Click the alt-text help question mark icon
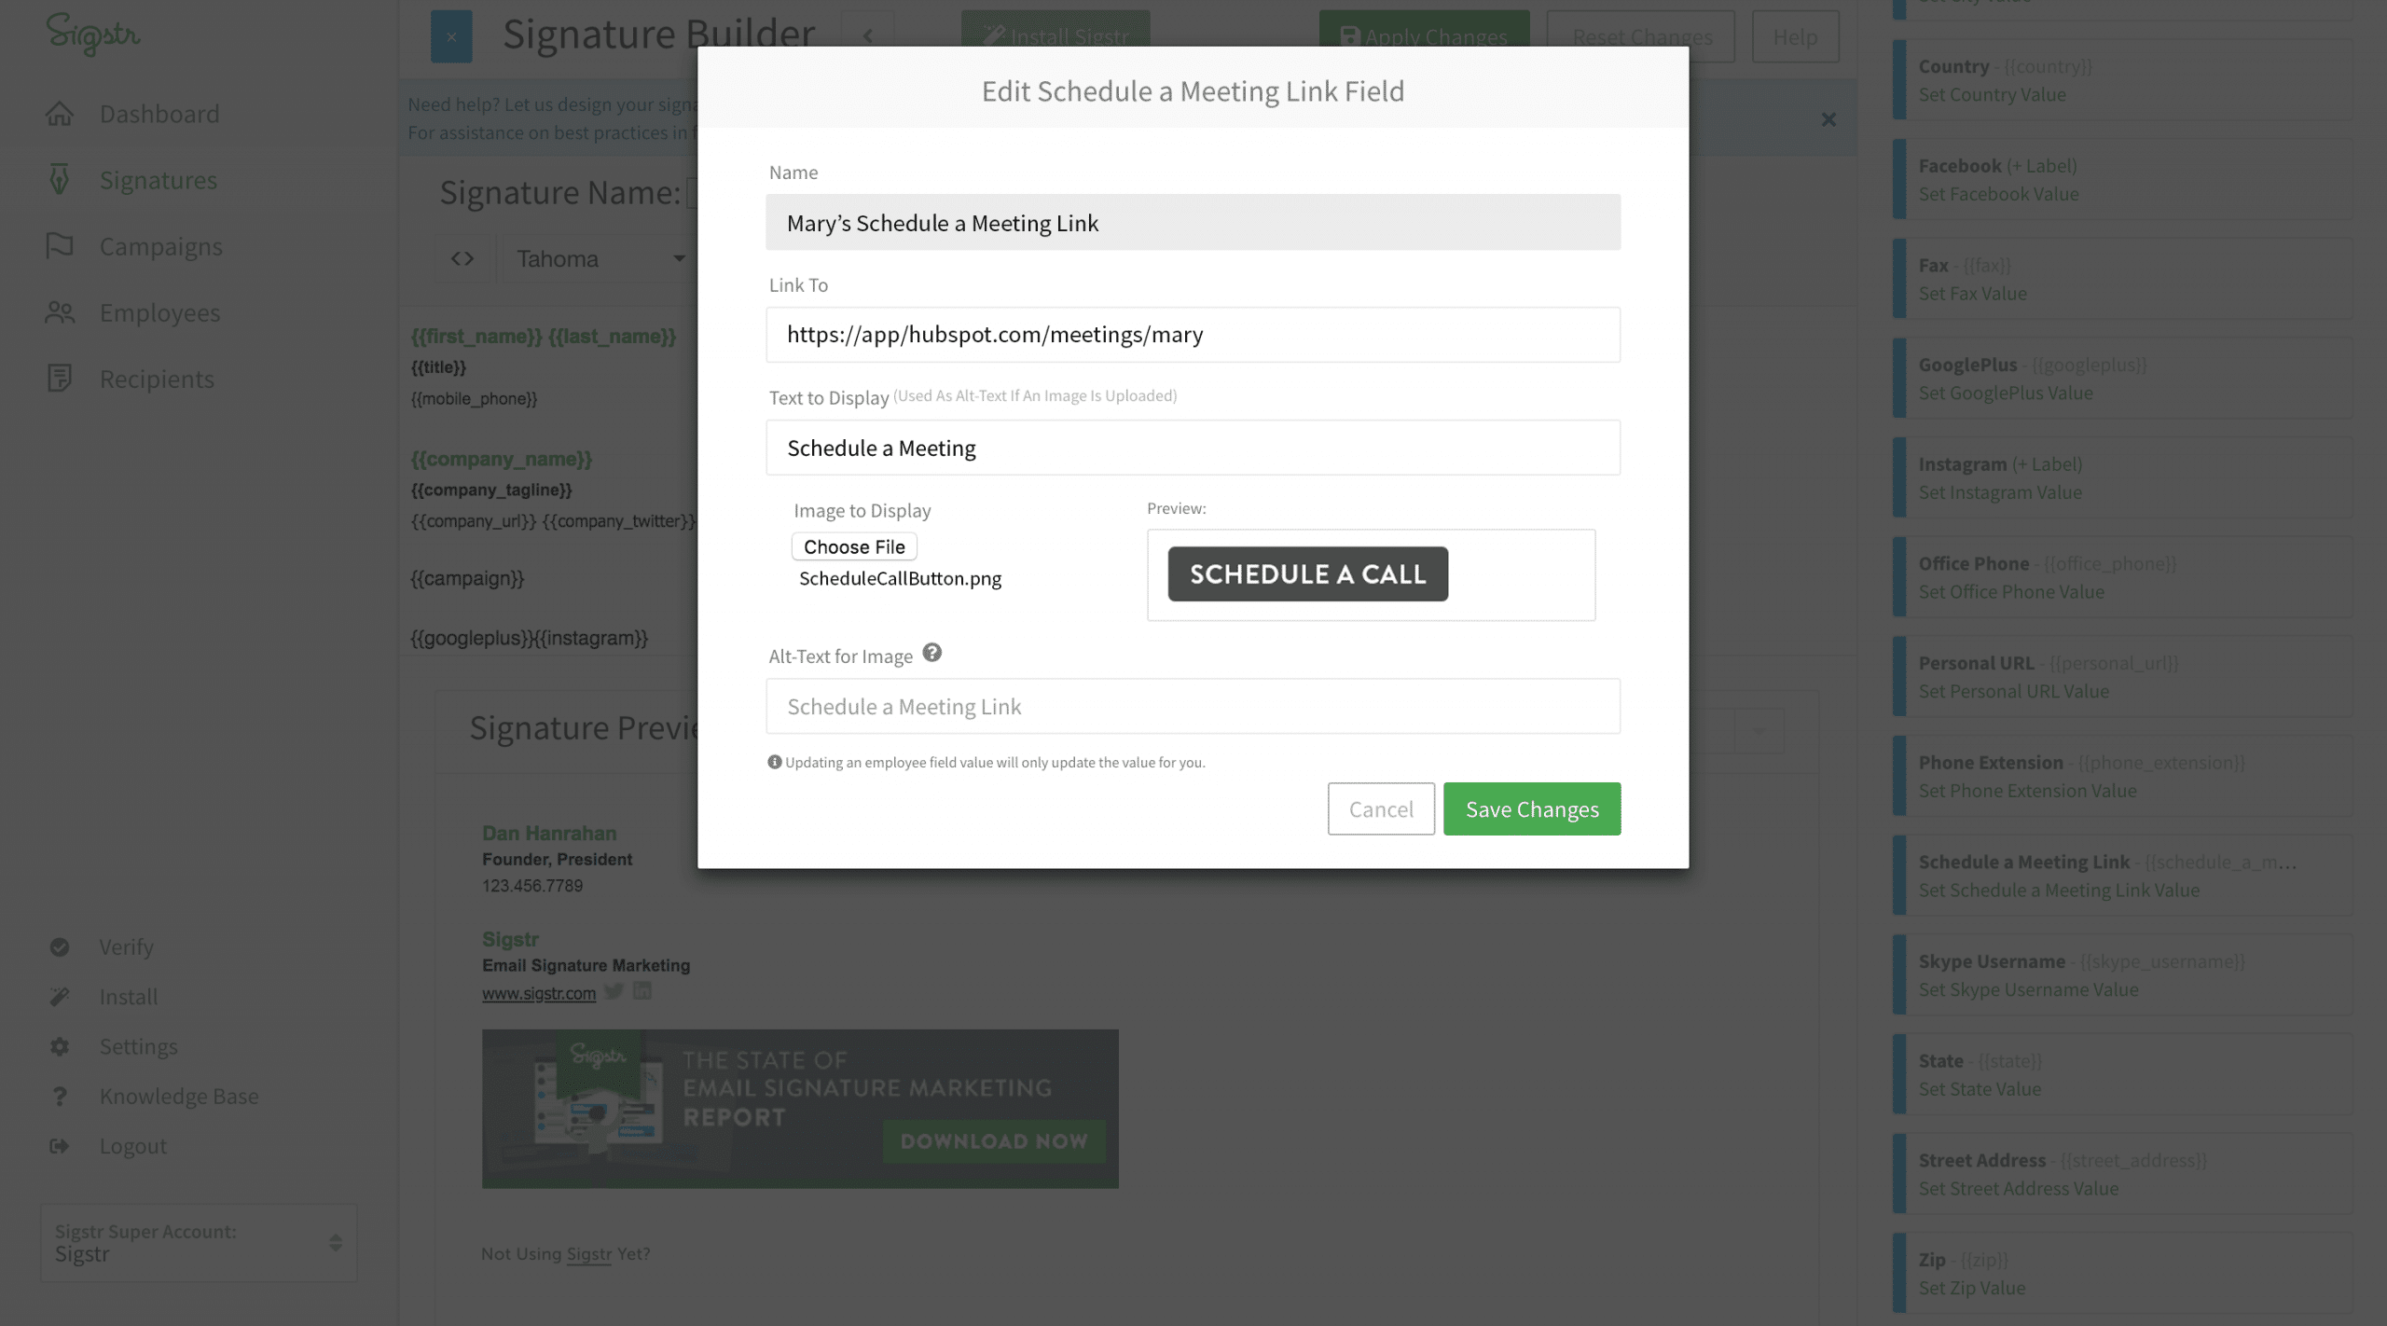The height and width of the screenshot is (1326, 2387). [x=931, y=653]
